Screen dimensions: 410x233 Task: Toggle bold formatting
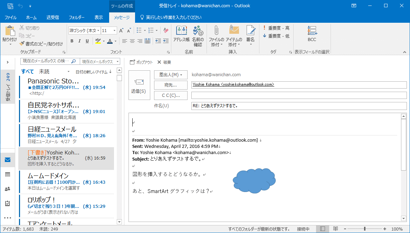72,41
